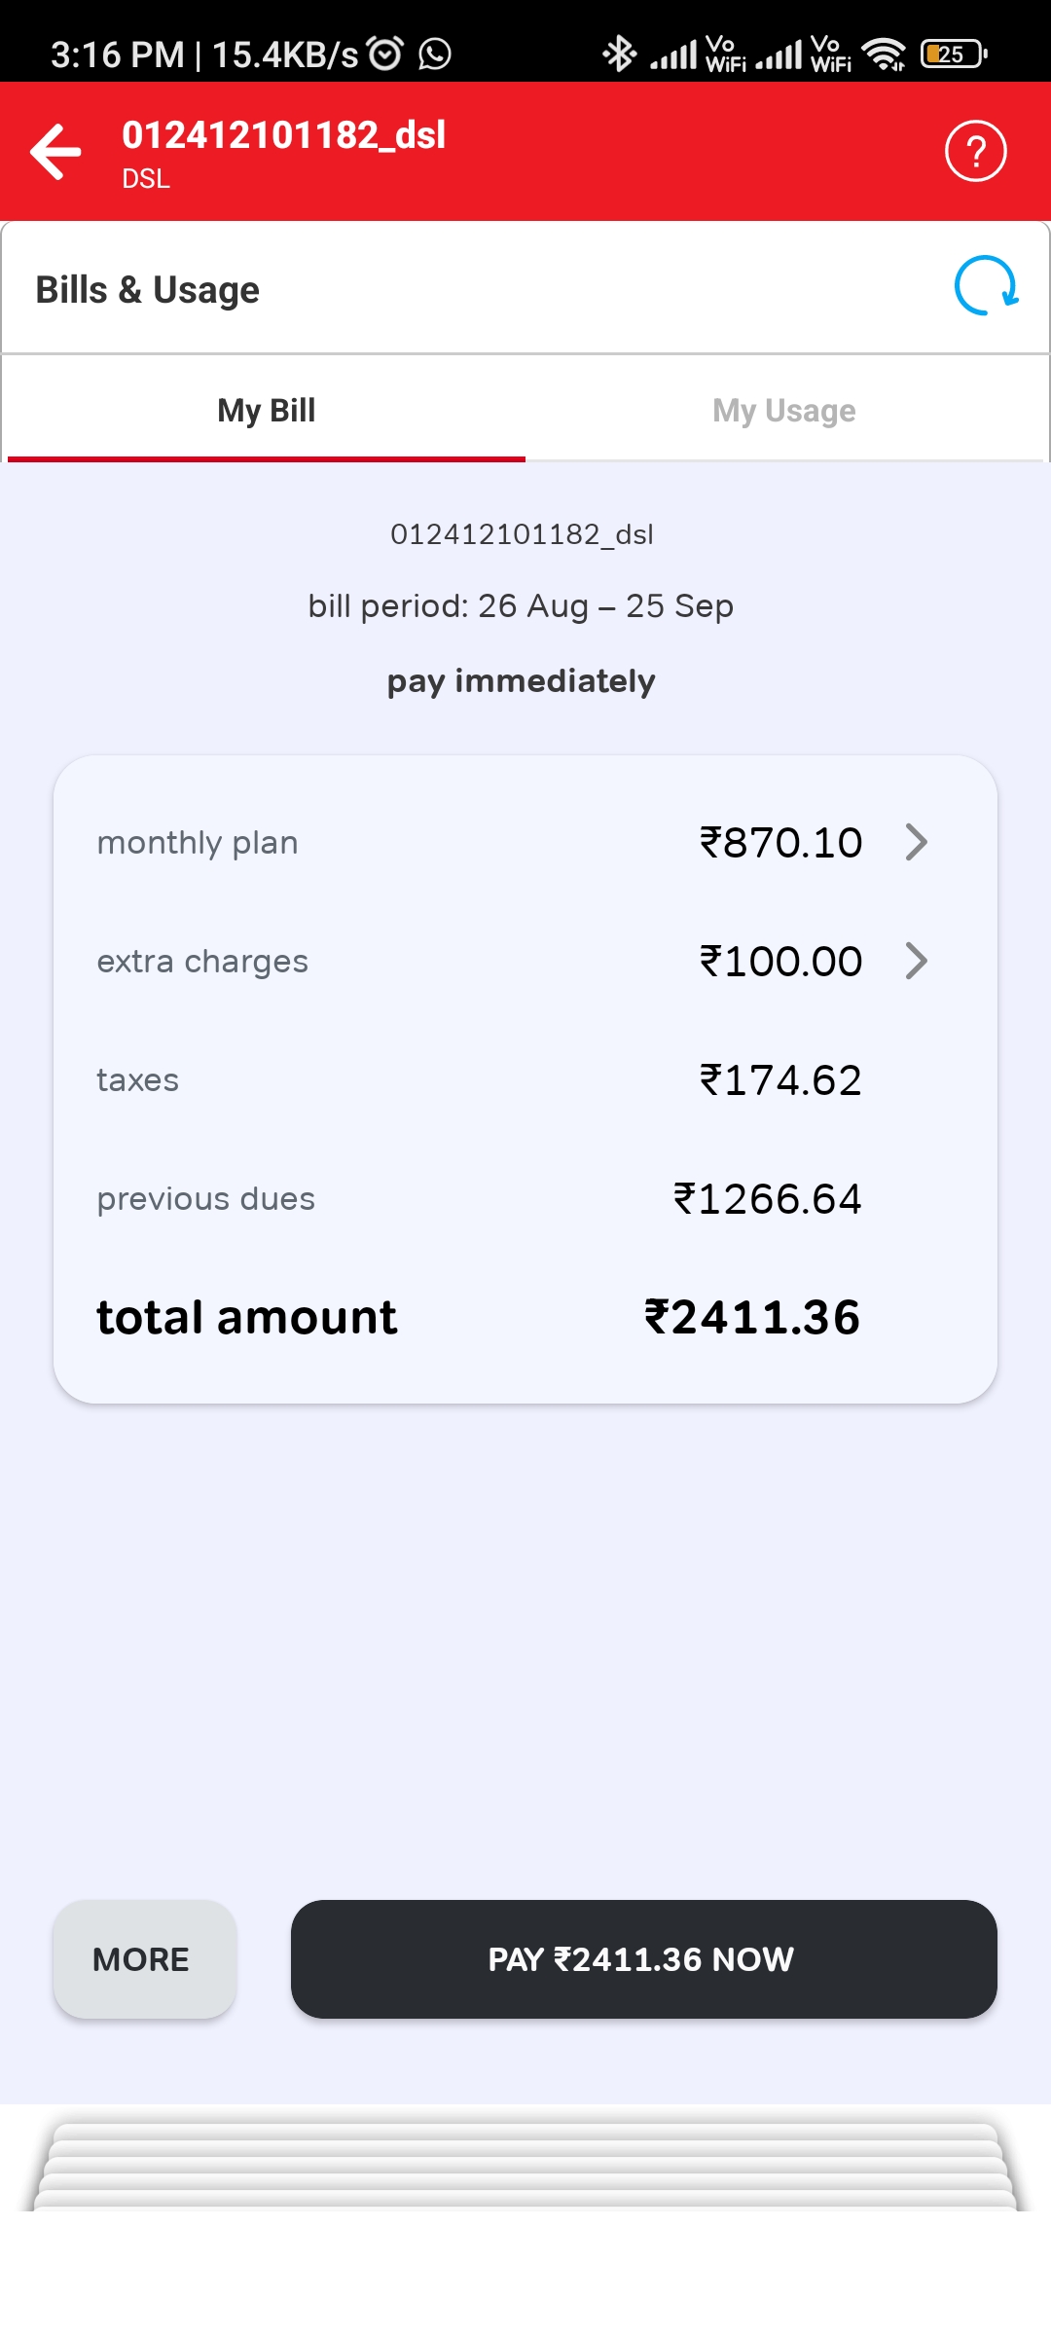Refresh the Bills & Usage section
The height and width of the screenshot is (2336, 1051).
pos(986,286)
